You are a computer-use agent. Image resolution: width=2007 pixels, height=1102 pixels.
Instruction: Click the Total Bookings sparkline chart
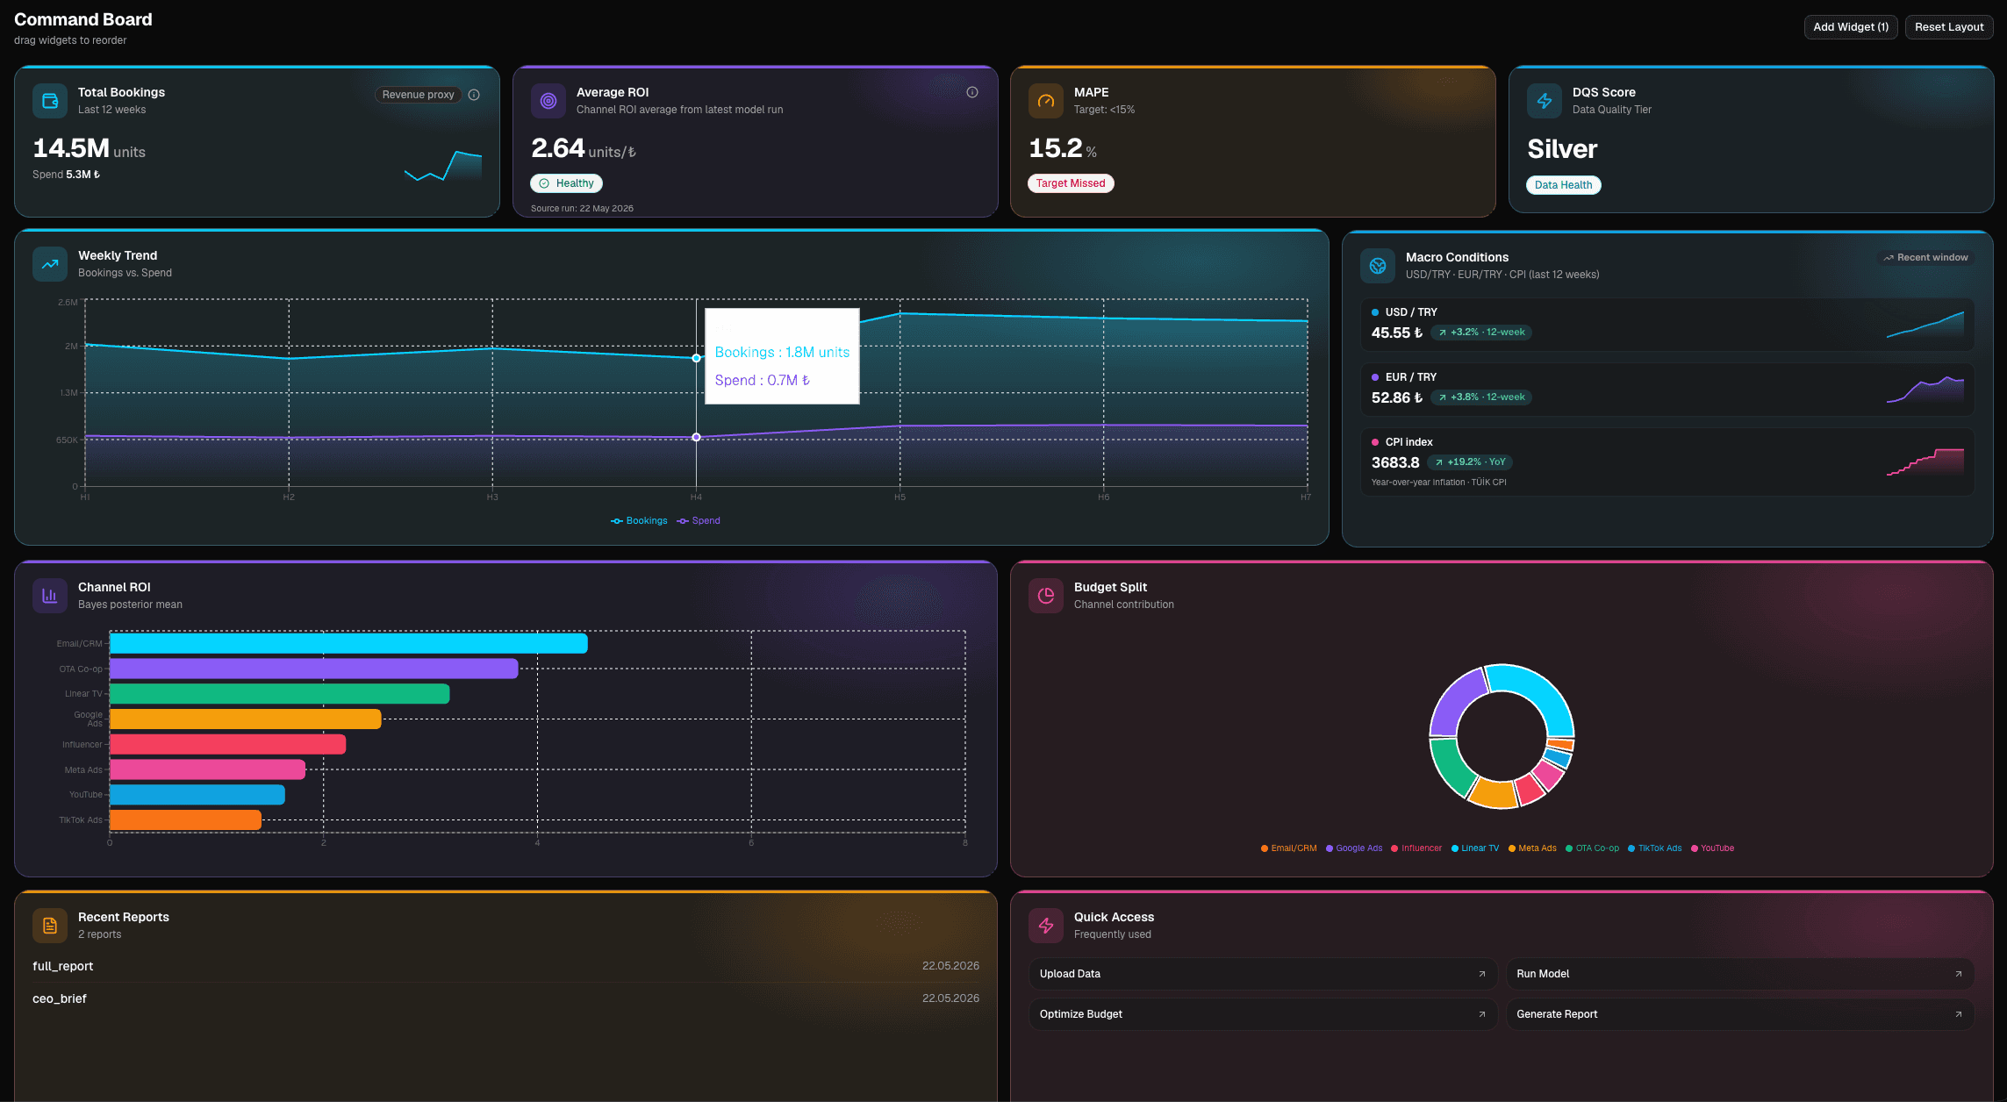(443, 166)
